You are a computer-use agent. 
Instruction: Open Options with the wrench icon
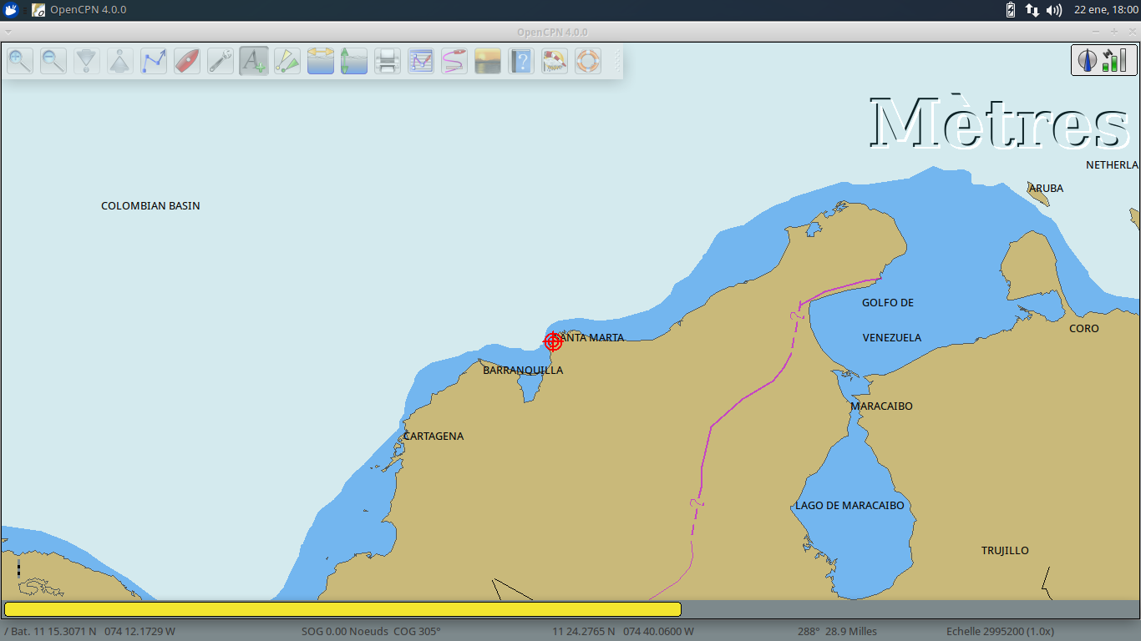click(x=221, y=61)
